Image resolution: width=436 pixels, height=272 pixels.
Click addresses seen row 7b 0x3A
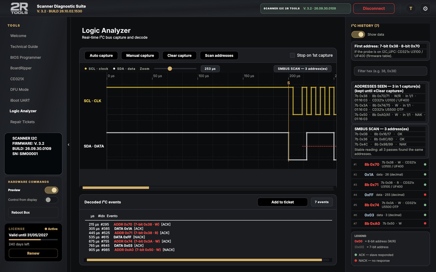[390, 108]
